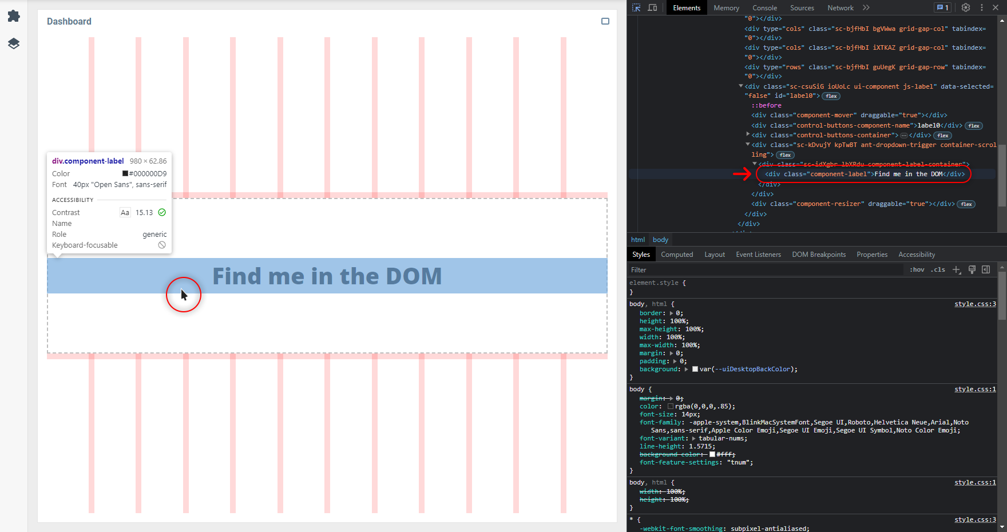
Task: Show more DevTools tabs with double chevron
Action: 866,7
